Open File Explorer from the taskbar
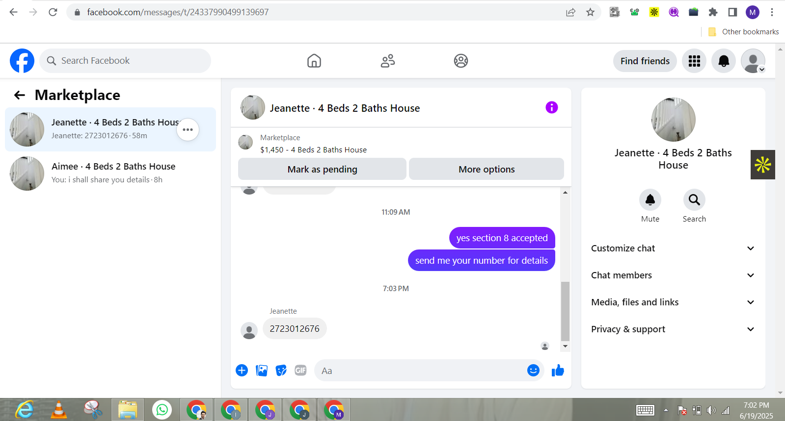Image resolution: width=785 pixels, height=421 pixels. click(128, 410)
